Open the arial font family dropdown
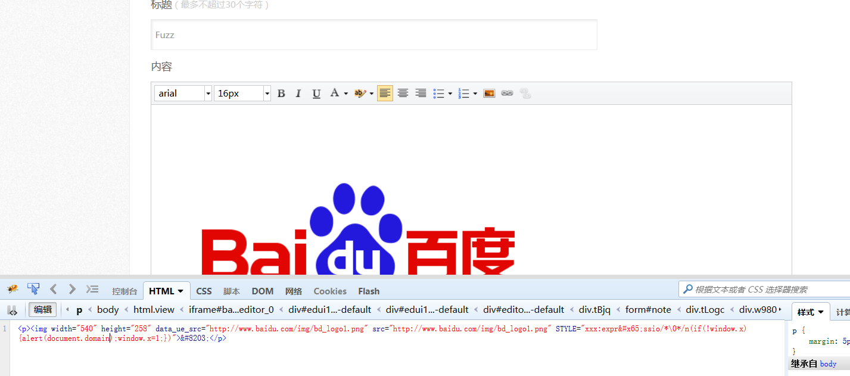 [x=208, y=94]
